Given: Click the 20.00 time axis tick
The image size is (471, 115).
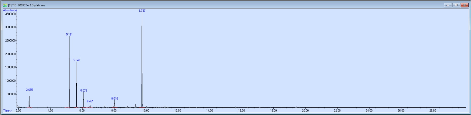Looking at the screenshot, I should [x=305, y=110].
